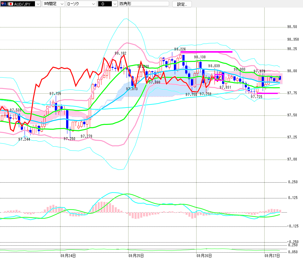Select the magenta horizontal line below 97.725
Screen dimensions: 303x258
(x=267, y=93)
